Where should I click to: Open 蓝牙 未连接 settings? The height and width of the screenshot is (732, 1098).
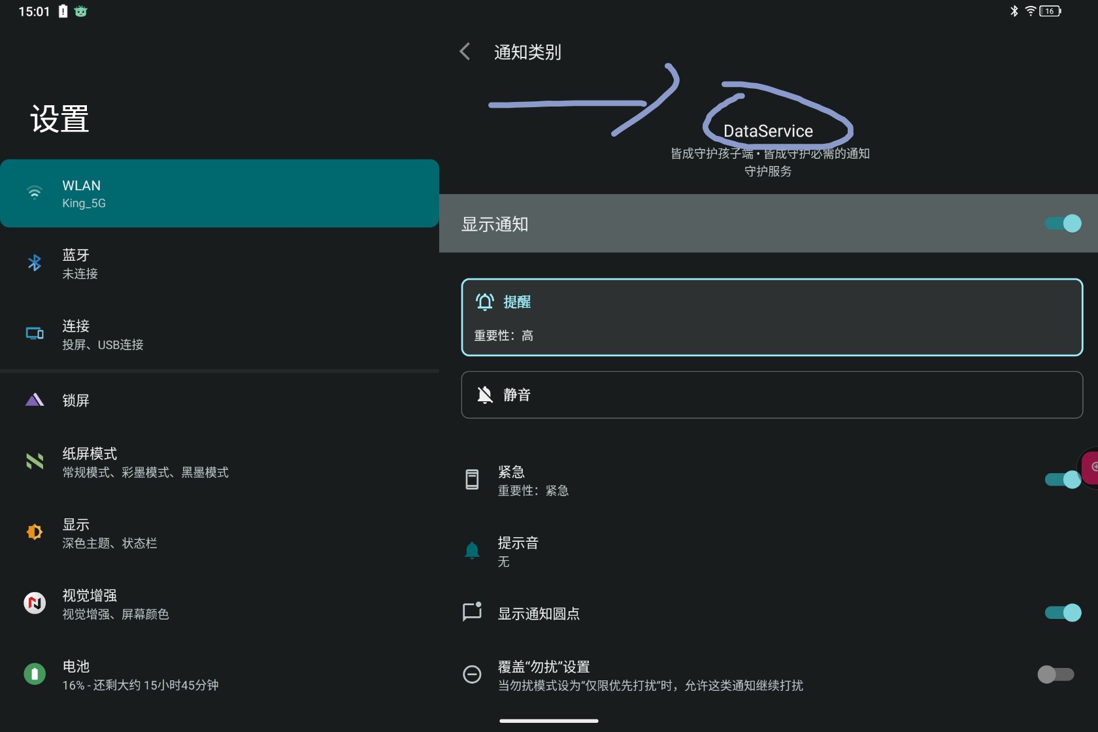pyautogui.click(x=220, y=263)
